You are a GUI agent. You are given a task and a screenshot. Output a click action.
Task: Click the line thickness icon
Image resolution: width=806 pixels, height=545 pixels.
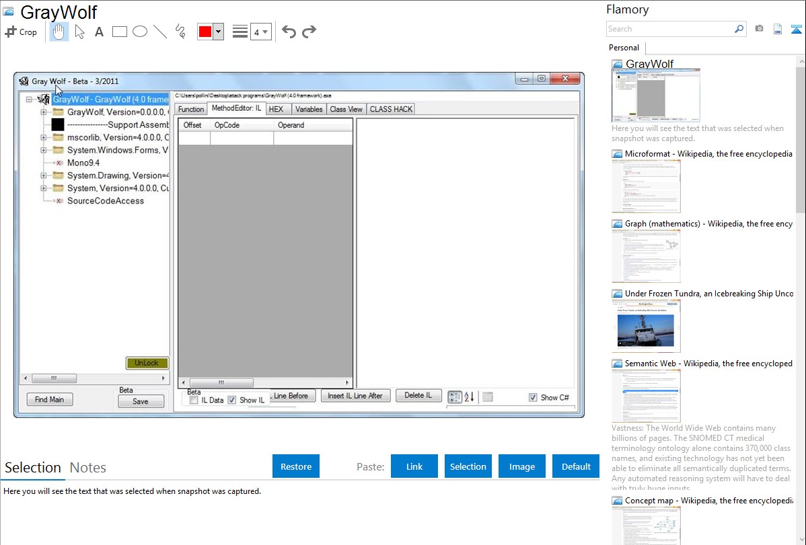[240, 32]
